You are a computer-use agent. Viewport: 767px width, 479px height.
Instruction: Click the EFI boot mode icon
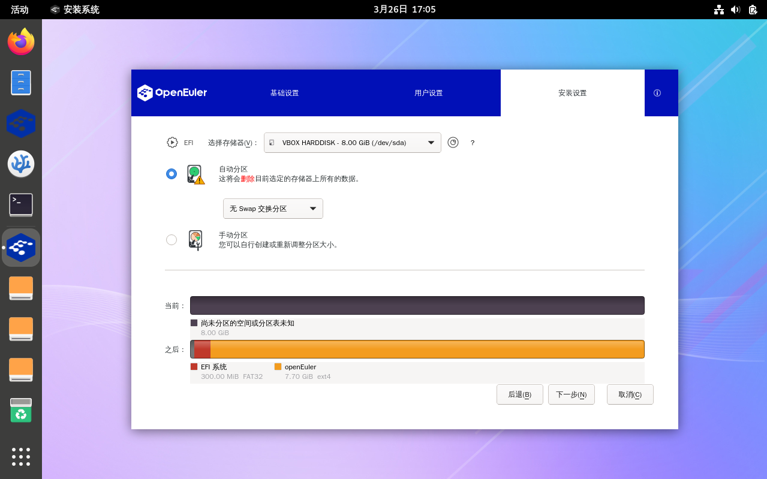(x=173, y=143)
